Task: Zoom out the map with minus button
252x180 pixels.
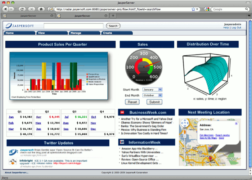Action: (185, 164)
